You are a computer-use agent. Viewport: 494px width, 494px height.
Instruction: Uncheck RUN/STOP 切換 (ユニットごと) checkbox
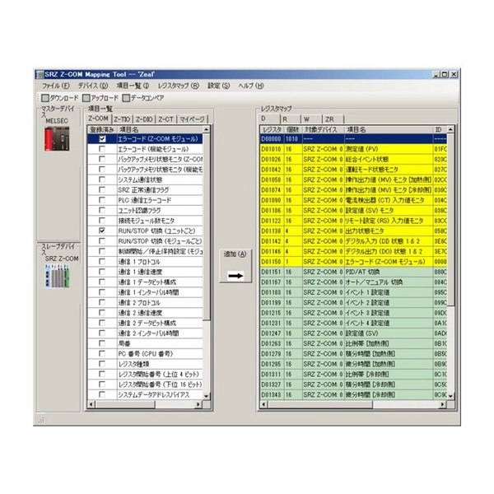[x=102, y=231]
